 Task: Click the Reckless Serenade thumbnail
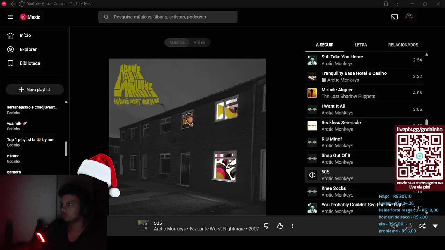312,126
